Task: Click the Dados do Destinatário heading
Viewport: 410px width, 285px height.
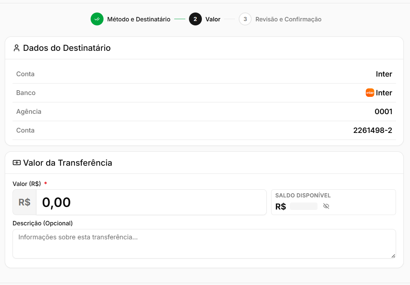Action: click(67, 48)
